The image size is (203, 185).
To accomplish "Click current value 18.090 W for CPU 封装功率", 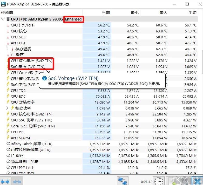I will 102,102.
